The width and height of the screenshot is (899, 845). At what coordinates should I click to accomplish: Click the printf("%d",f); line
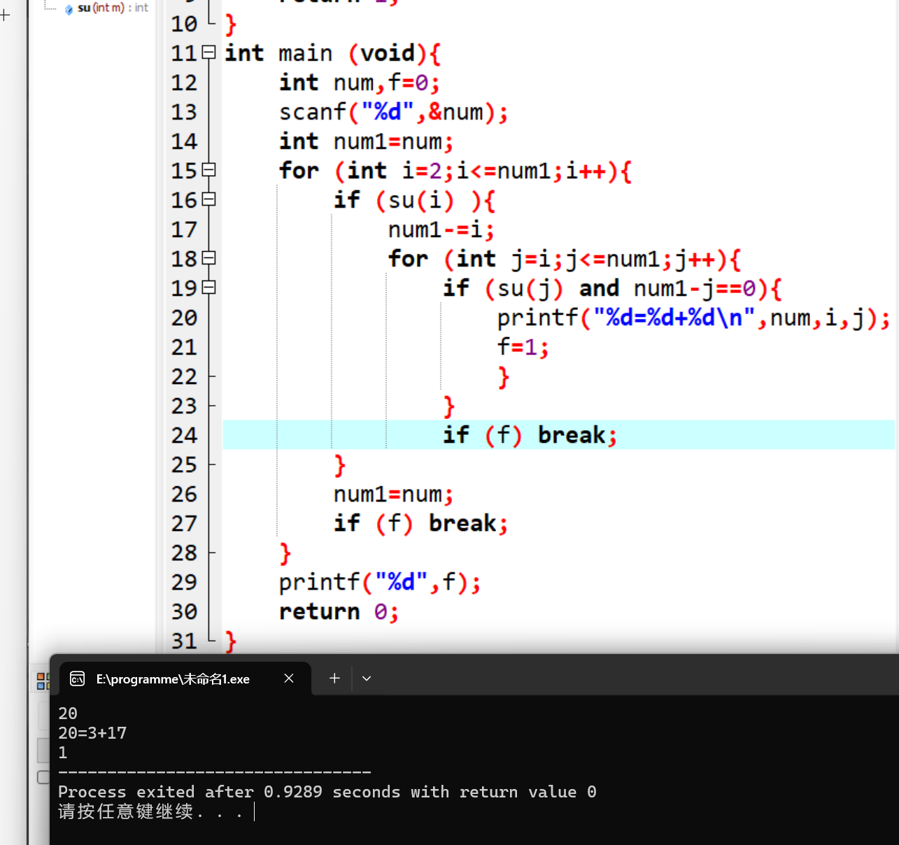coord(380,582)
